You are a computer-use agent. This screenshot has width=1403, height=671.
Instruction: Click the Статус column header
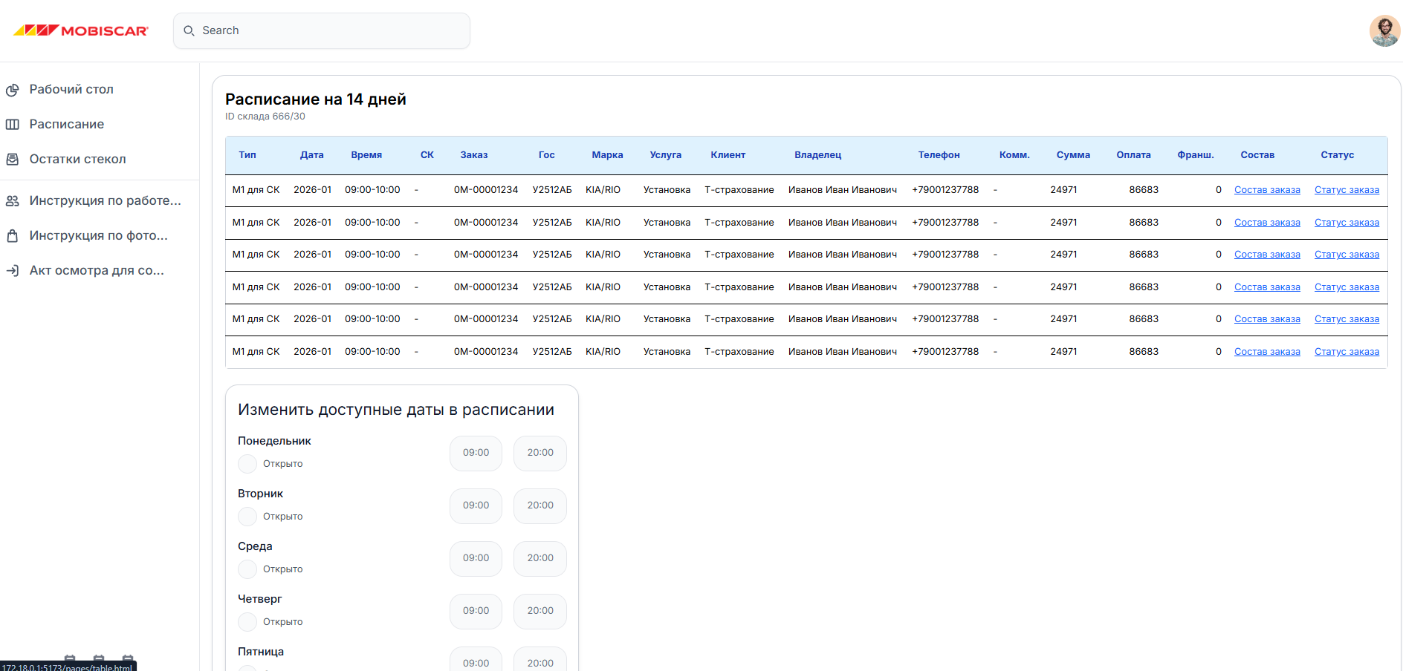1337,155
